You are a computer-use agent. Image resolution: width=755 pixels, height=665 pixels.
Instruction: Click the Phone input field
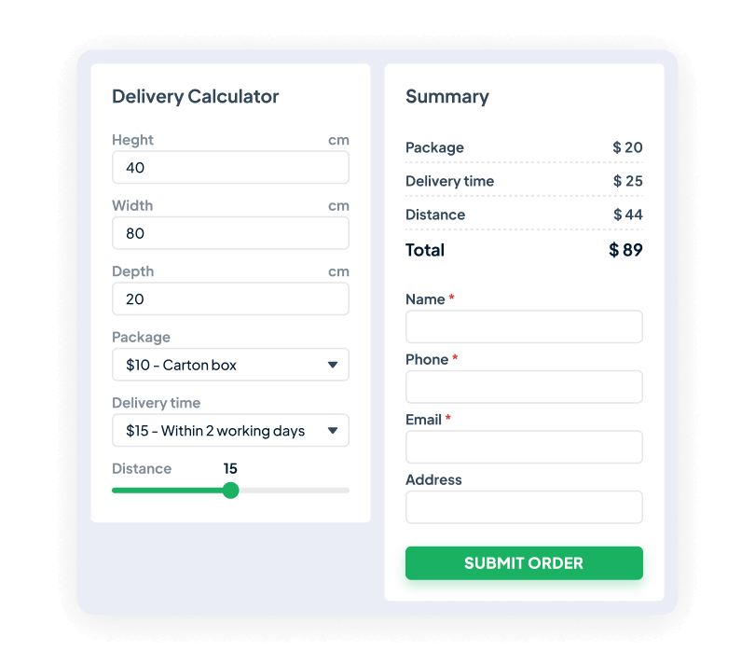point(524,386)
